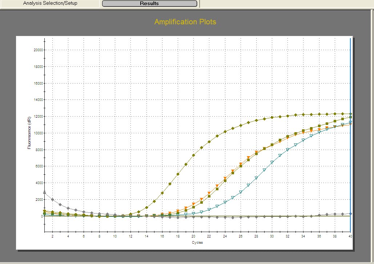Select the olive diamond data point at cycle 20
The image size is (374, 264).
tap(193, 155)
